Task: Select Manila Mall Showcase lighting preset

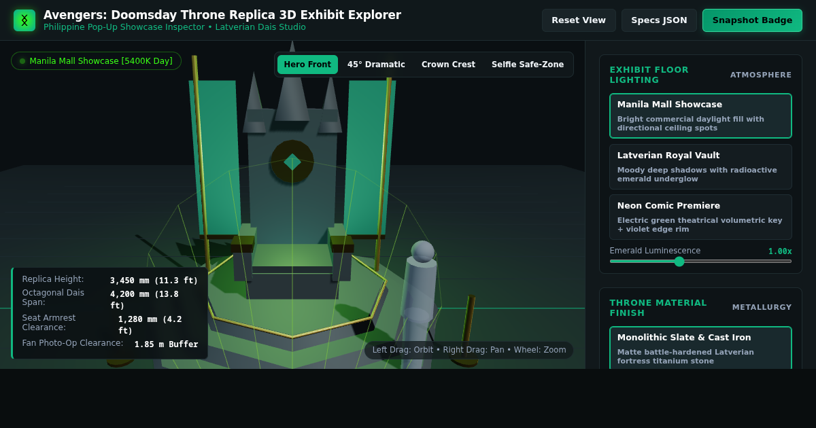Action: click(x=700, y=116)
